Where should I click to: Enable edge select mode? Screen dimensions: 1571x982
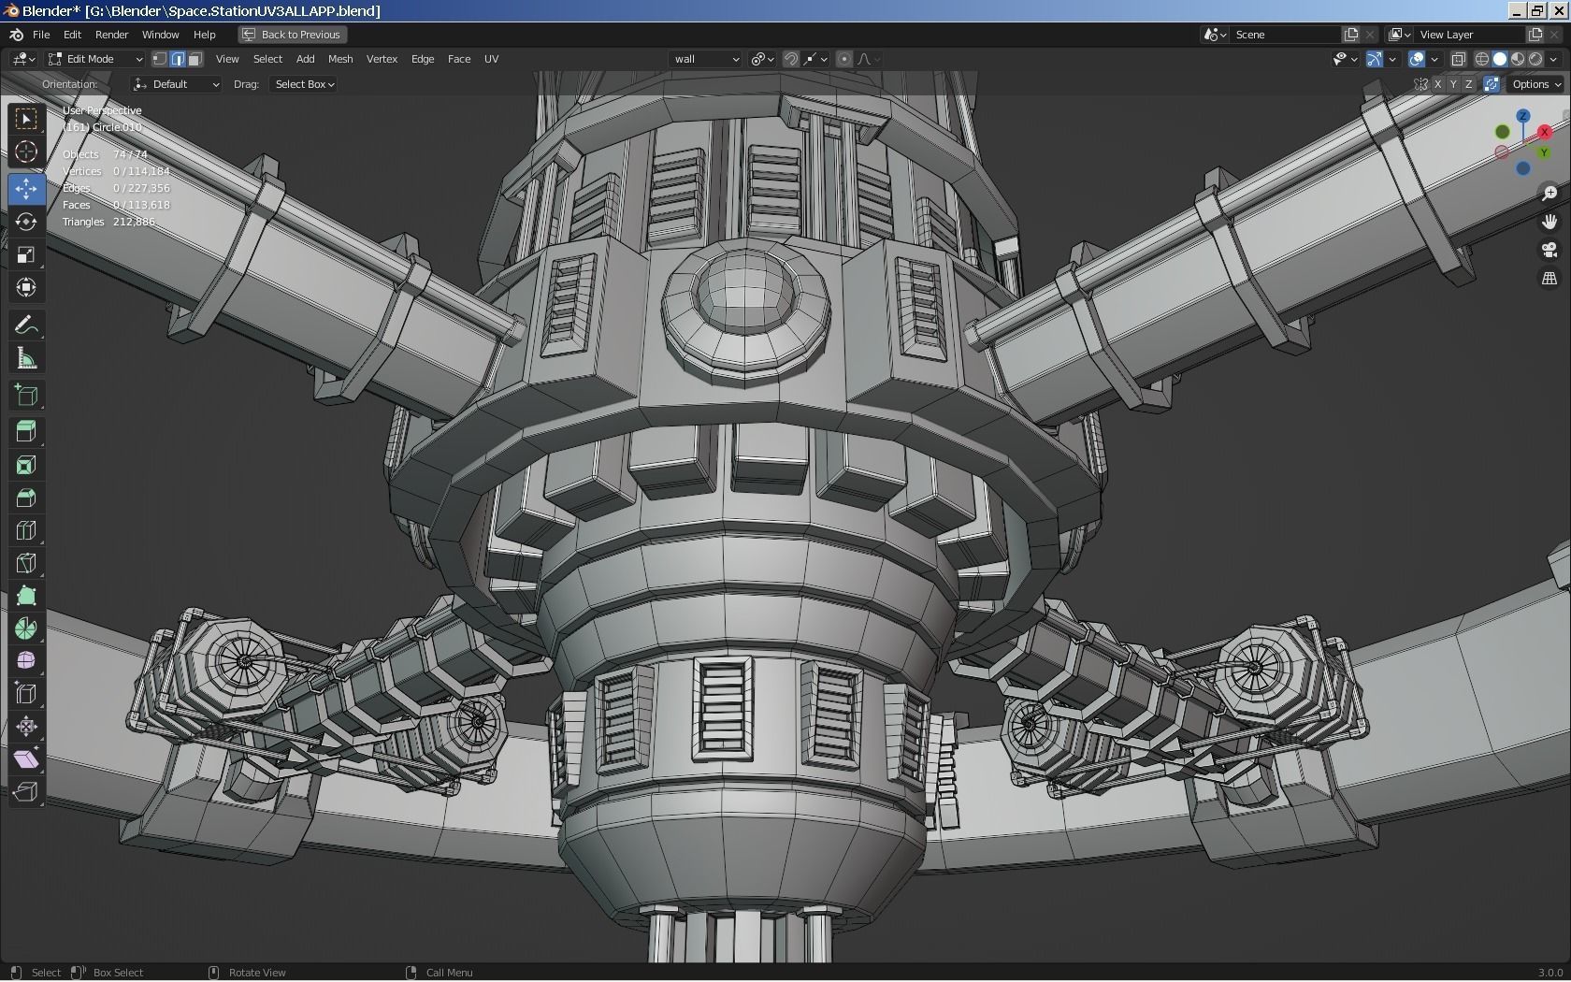point(177,59)
